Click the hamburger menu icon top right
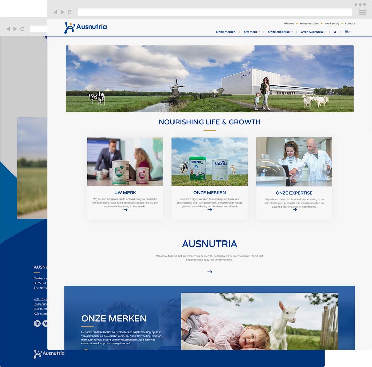 [x=362, y=12]
